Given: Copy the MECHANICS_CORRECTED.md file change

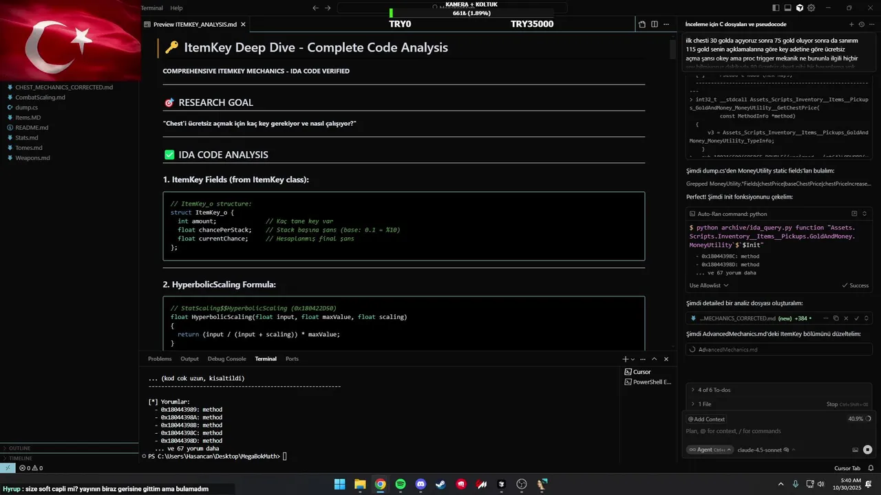Looking at the screenshot, I should tap(836, 318).
